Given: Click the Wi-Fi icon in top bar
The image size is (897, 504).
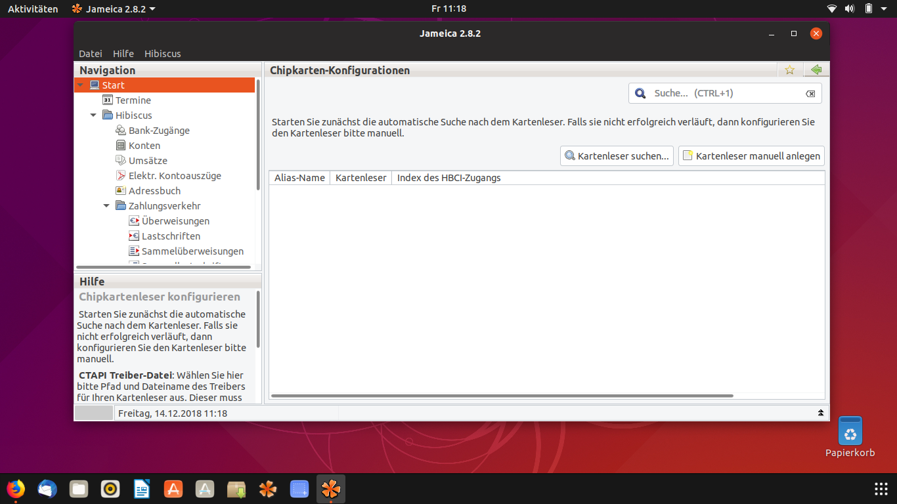Looking at the screenshot, I should click(x=832, y=9).
